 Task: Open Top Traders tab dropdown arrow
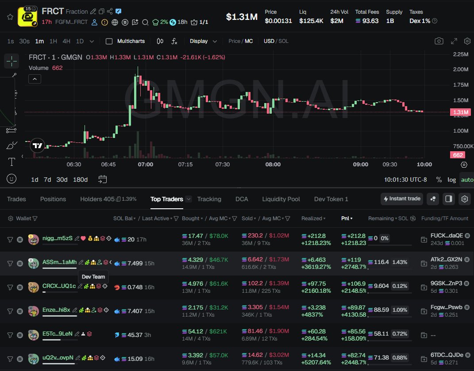(x=189, y=199)
